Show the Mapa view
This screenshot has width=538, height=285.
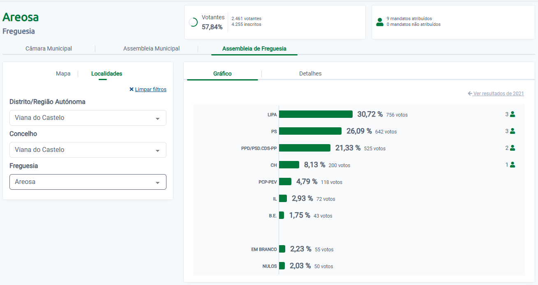(x=63, y=74)
